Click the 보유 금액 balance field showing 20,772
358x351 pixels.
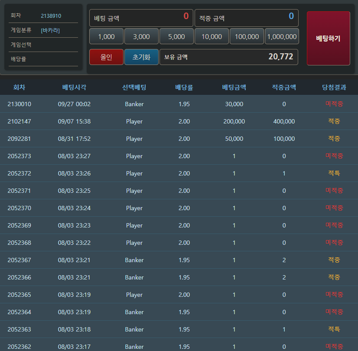tap(229, 57)
